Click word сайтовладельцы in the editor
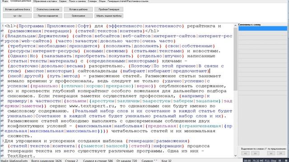This screenshot has height=162, width=289. coord(98,71)
